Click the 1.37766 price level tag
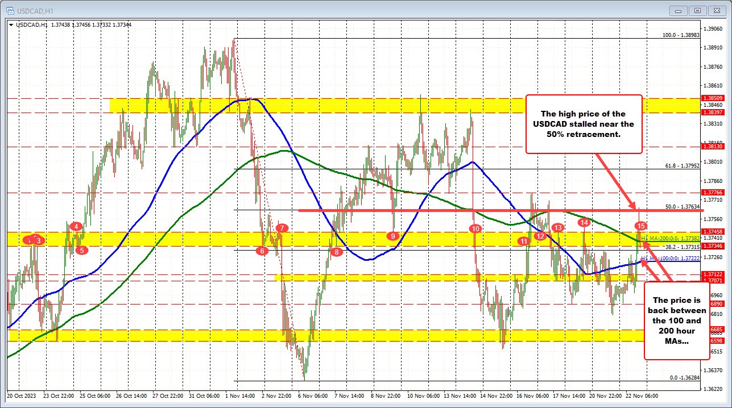732x408 pixels. click(x=714, y=193)
